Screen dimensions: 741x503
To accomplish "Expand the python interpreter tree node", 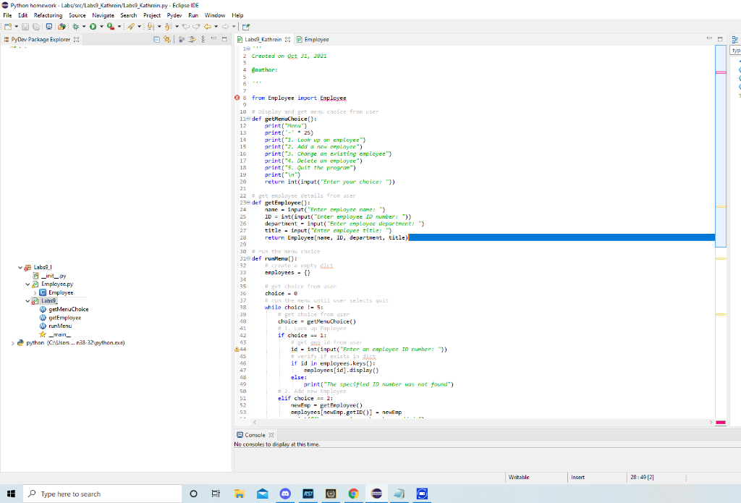I will click(x=12, y=343).
